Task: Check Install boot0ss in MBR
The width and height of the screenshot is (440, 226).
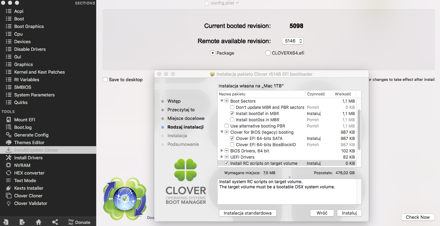Action: click(232, 120)
